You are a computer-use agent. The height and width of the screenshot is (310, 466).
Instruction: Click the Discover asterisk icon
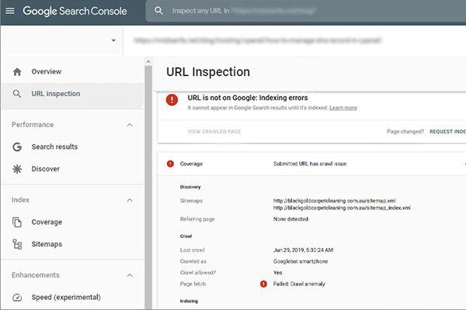(x=17, y=169)
